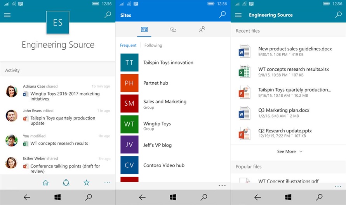Open PowerPoint icon of Tailspin Toys quartely production

coord(244,92)
